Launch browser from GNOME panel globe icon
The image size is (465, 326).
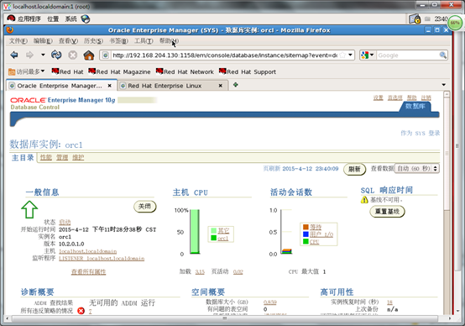click(x=86, y=19)
